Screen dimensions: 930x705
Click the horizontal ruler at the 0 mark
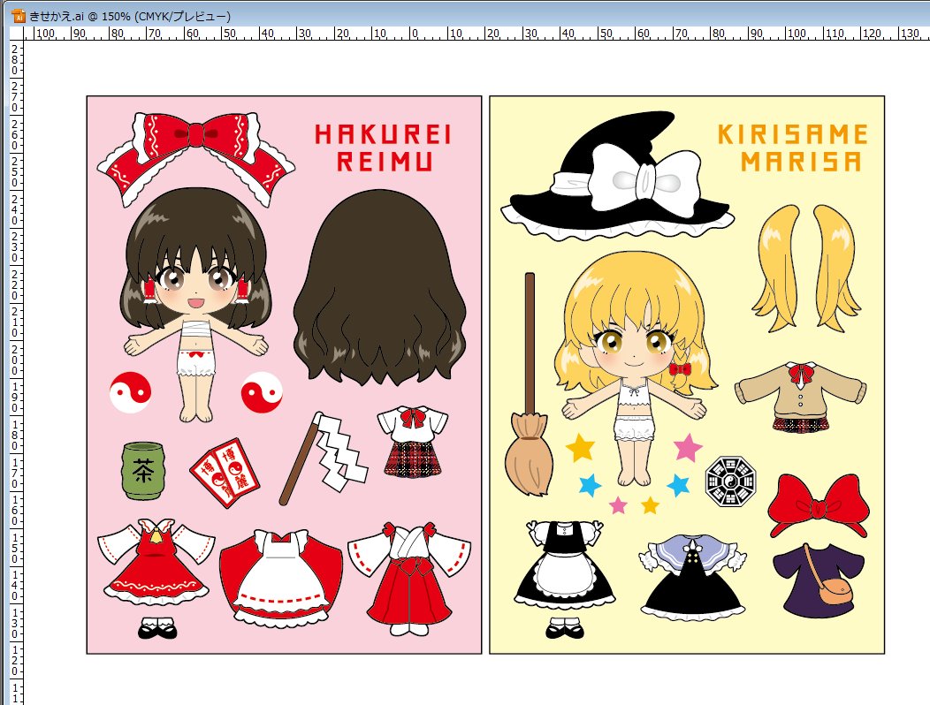(414, 34)
